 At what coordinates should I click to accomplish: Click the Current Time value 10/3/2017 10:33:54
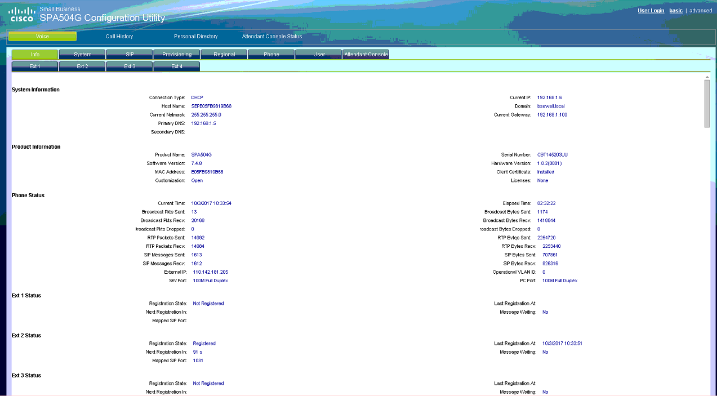point(211,203)
